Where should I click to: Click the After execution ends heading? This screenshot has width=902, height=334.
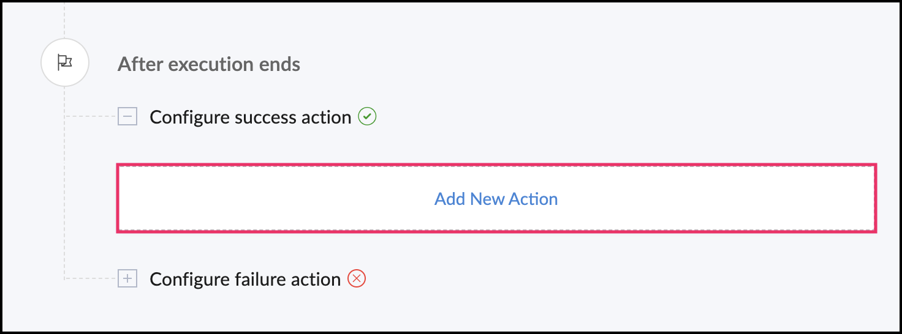click(x=209, y=64)
